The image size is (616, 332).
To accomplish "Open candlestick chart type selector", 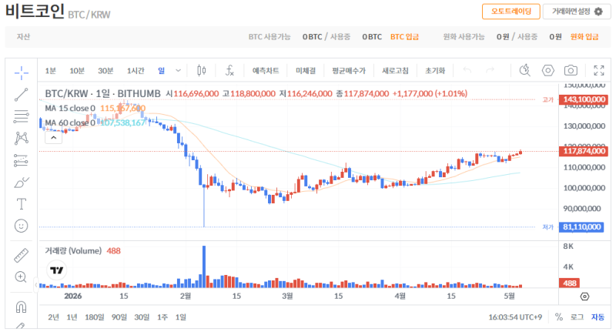I will tap(202, 70).
